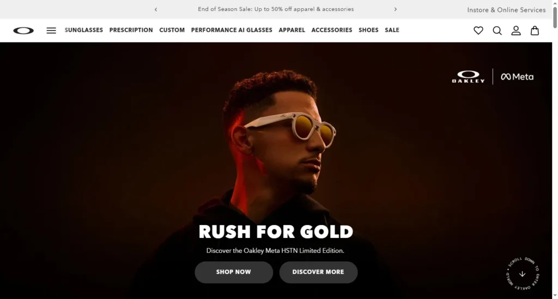
Task: Open the Apparel menu
Action: pyautogui.click(x=292, y=30)
